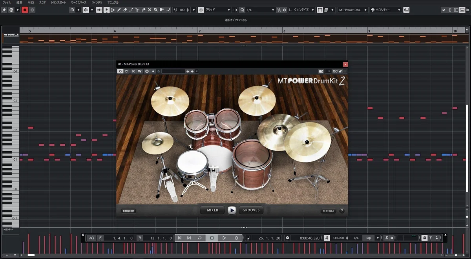Open the クオンタイズ length dropdown
The height and width of the screenshot is (259, 471).
click(x=302, y=10)
